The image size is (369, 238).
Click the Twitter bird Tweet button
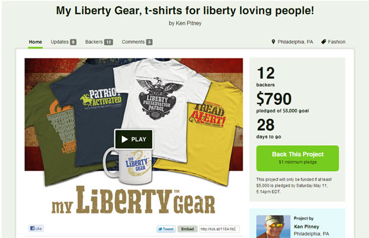pyautogui.click(x=166, y=229)
